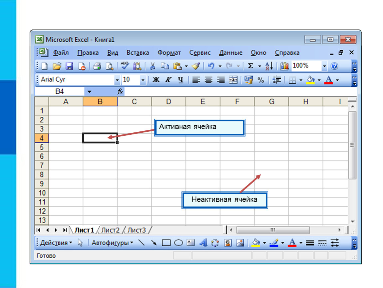Apply the yellow cell fill color button

tap(310, 80)
